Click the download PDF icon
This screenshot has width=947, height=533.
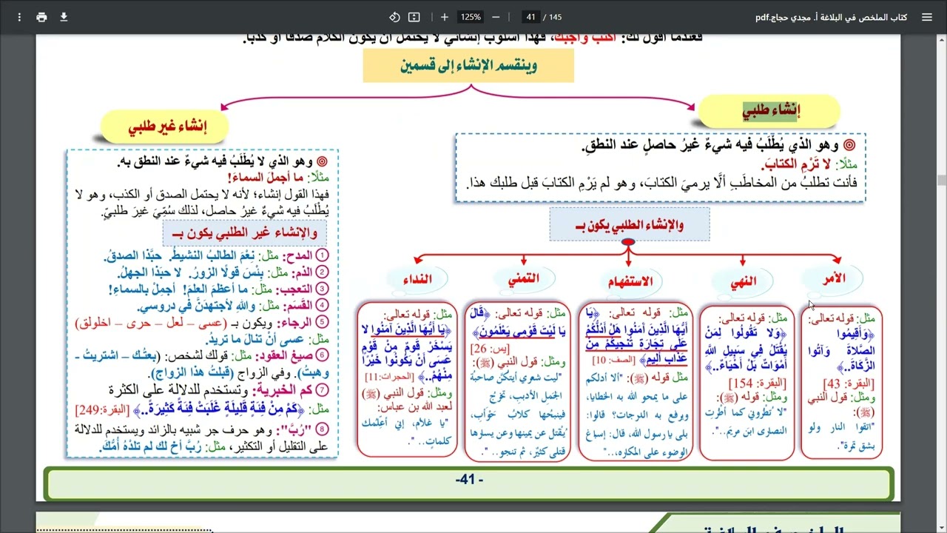64,17
